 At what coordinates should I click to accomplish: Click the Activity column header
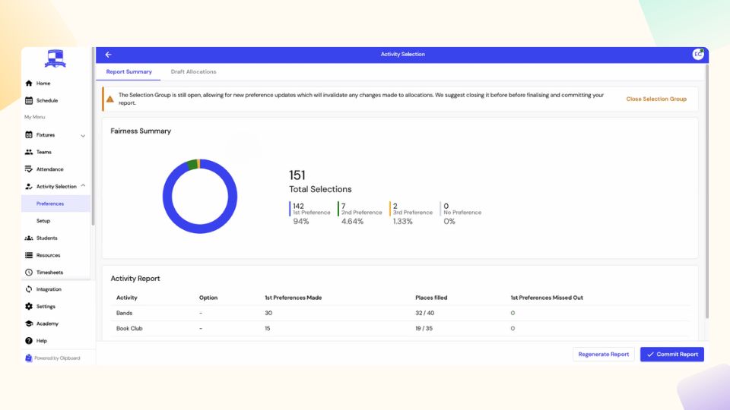coord(127,298)
